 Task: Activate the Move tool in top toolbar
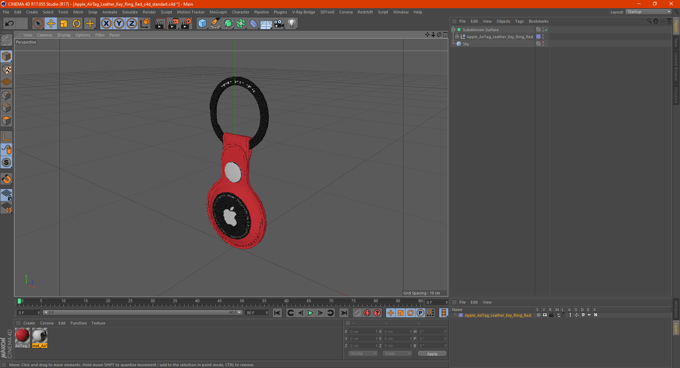click(x=51, y=24)
